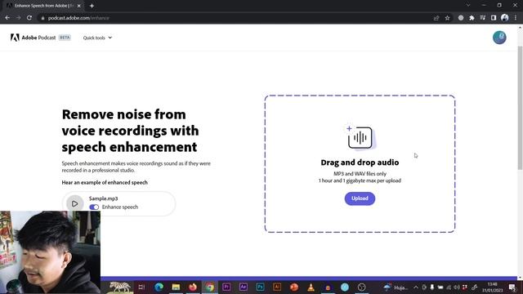Open Adobe Illustrator from taskbar
The image size is (523, 294).
277,287
